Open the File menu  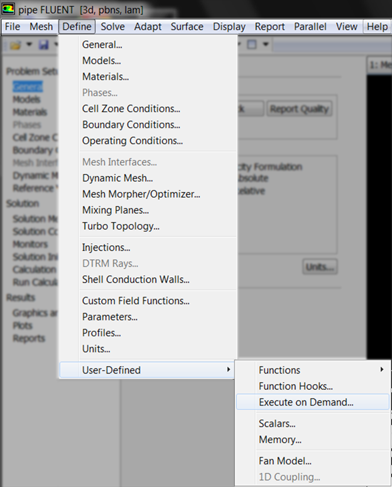12,27
